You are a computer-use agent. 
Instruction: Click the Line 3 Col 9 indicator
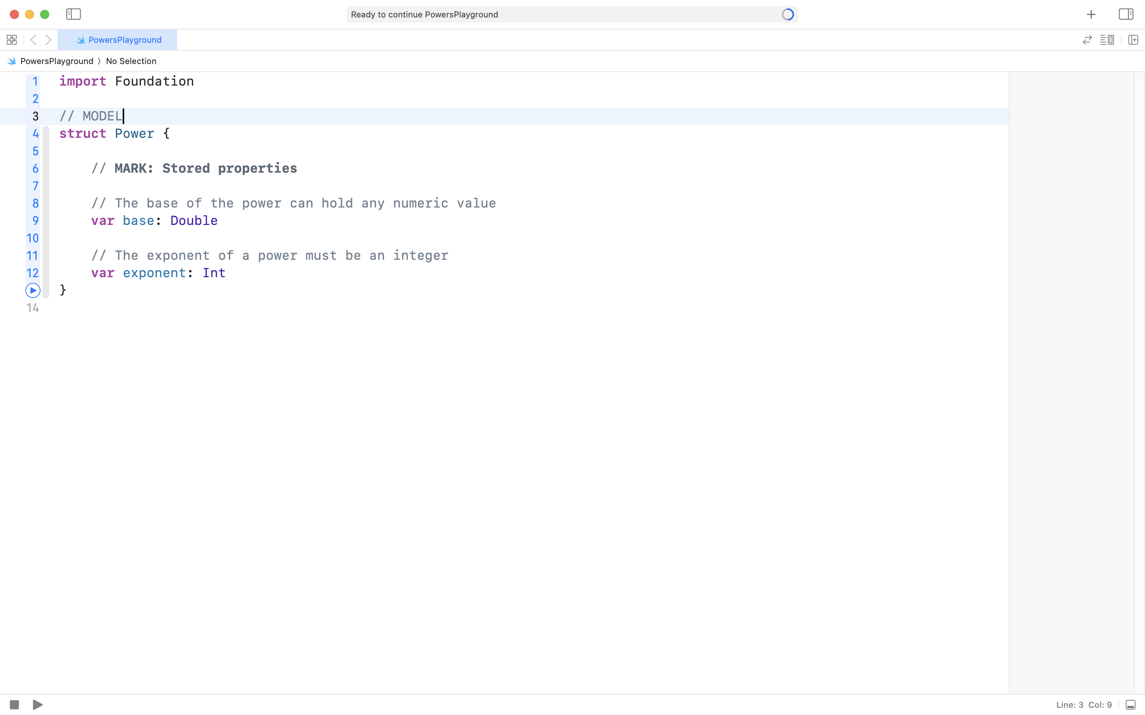[x=1084, y=705]
